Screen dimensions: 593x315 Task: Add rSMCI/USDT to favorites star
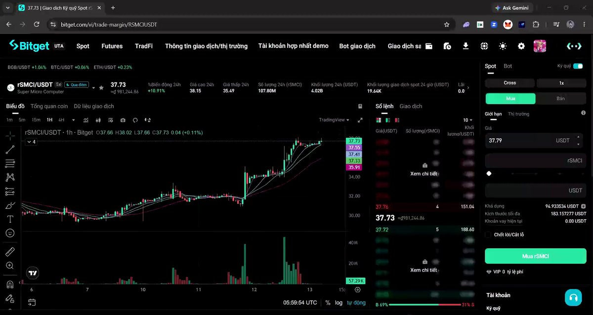[101, 87]
